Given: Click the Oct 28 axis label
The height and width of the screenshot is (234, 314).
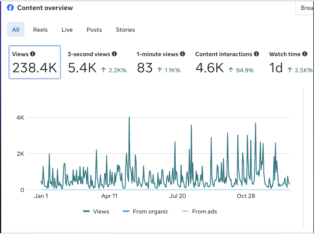Looking at the screenshot, I should coord(246,196).
